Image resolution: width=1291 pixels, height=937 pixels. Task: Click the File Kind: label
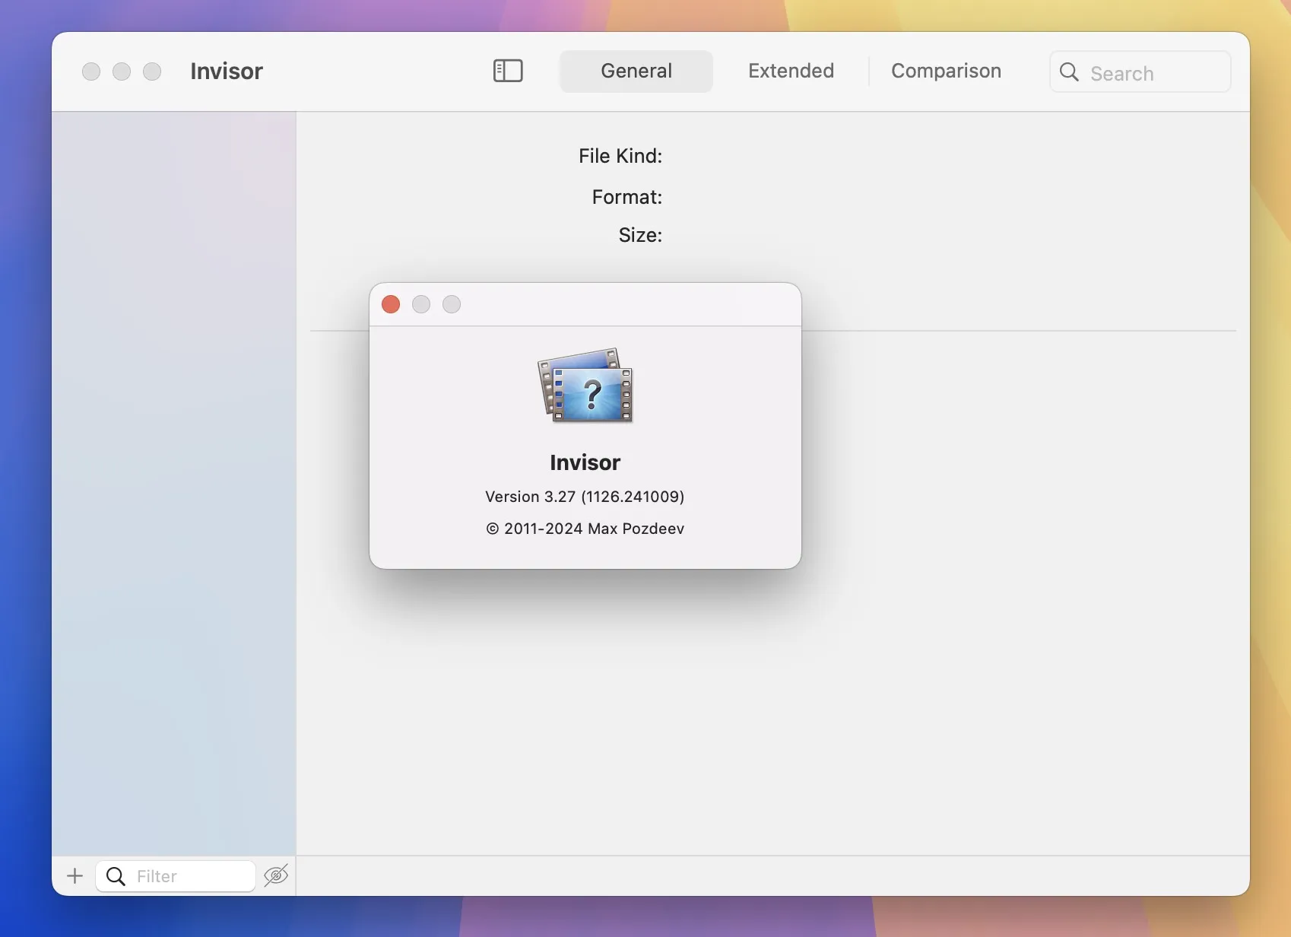pyautogui.click(x=620, y=156)
